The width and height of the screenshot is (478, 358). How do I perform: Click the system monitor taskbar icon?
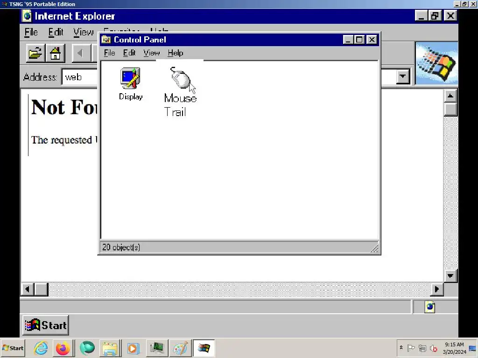pyautogui.click(x=157, y=348)
